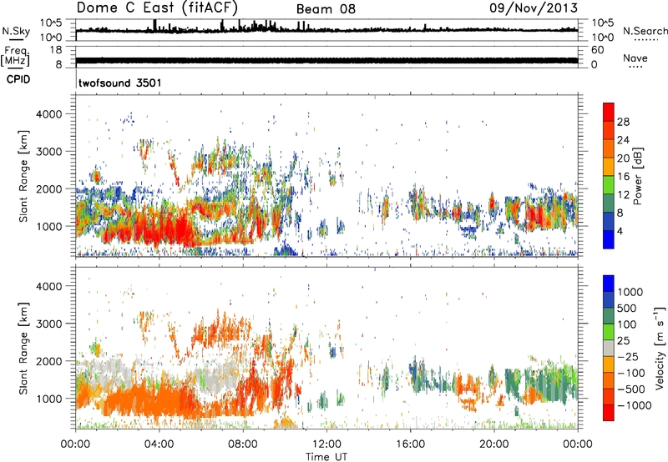Click the blue bottom segment of Power colorbar
The image size is (668, 462).
coord(609,239)
